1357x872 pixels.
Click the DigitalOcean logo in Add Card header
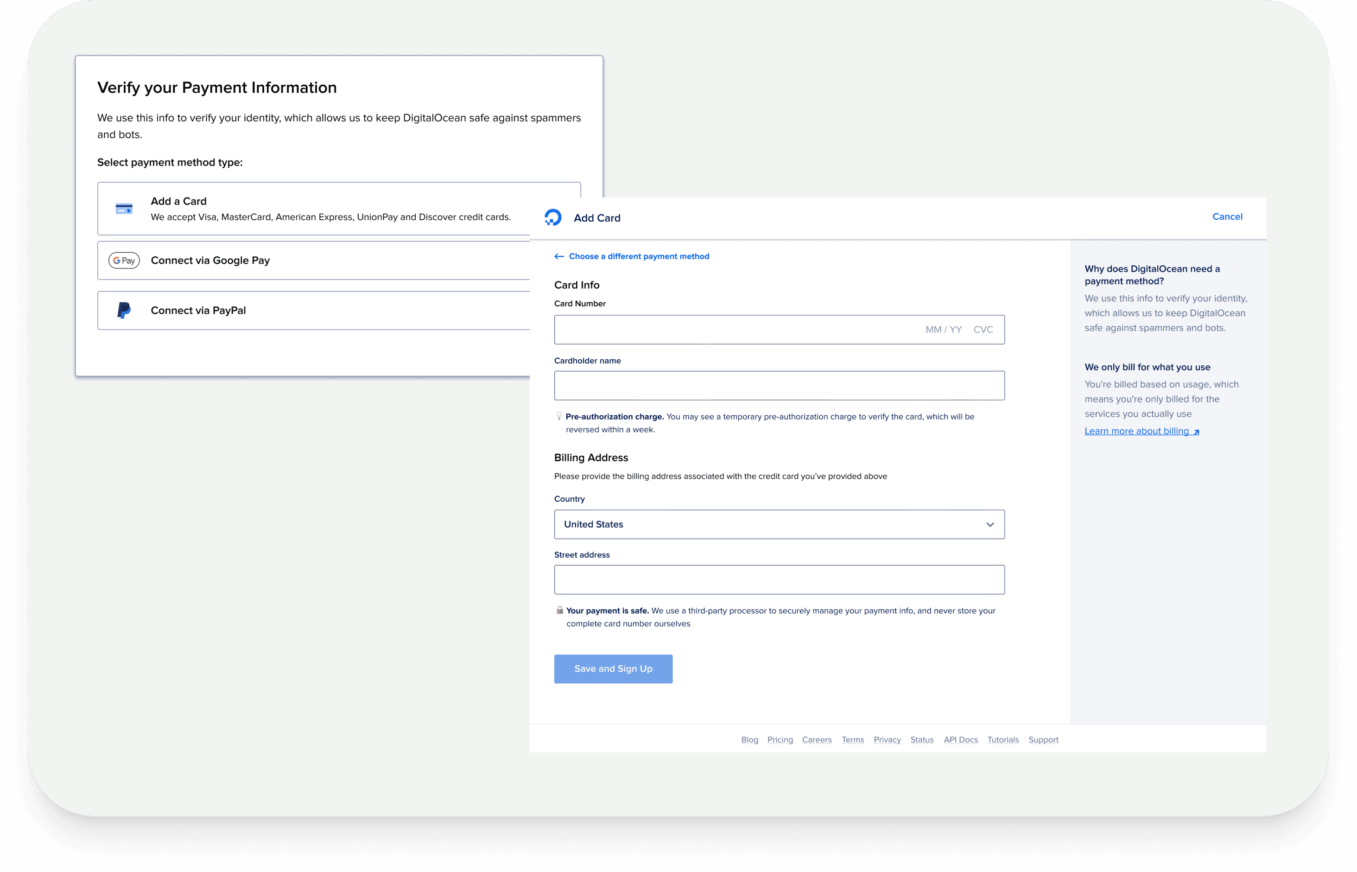pos(552,217)
